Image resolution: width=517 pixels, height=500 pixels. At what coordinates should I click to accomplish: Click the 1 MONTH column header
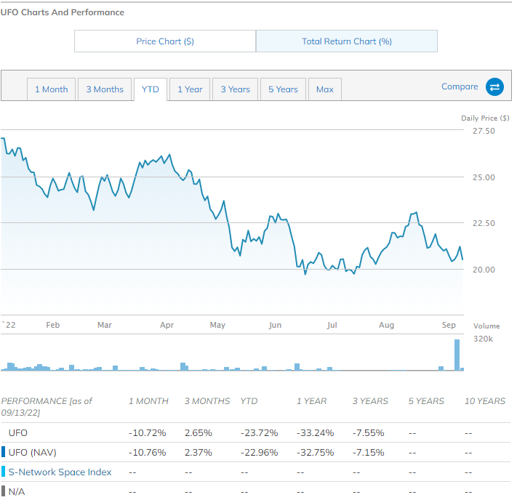click(x=149, y=400)
